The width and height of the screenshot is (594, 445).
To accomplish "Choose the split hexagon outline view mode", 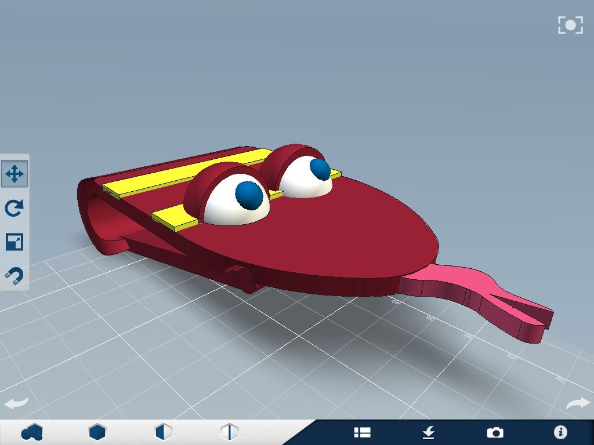I will point(230,432).
